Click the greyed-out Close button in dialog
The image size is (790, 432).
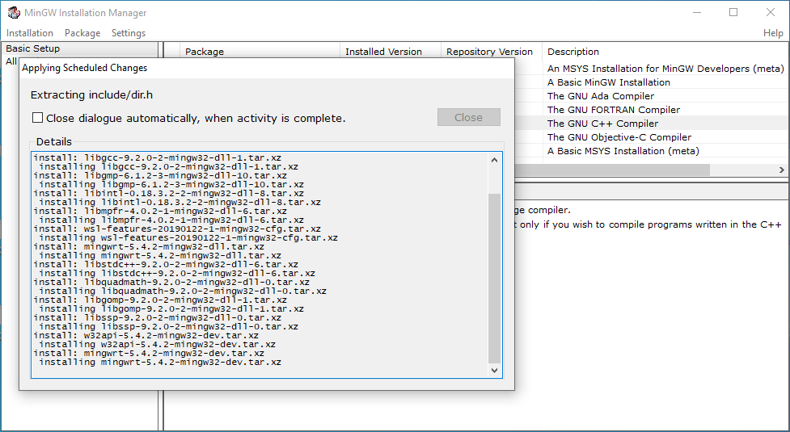[468, 117]
